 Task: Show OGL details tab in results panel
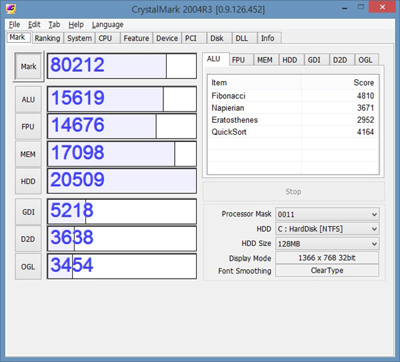365,60
